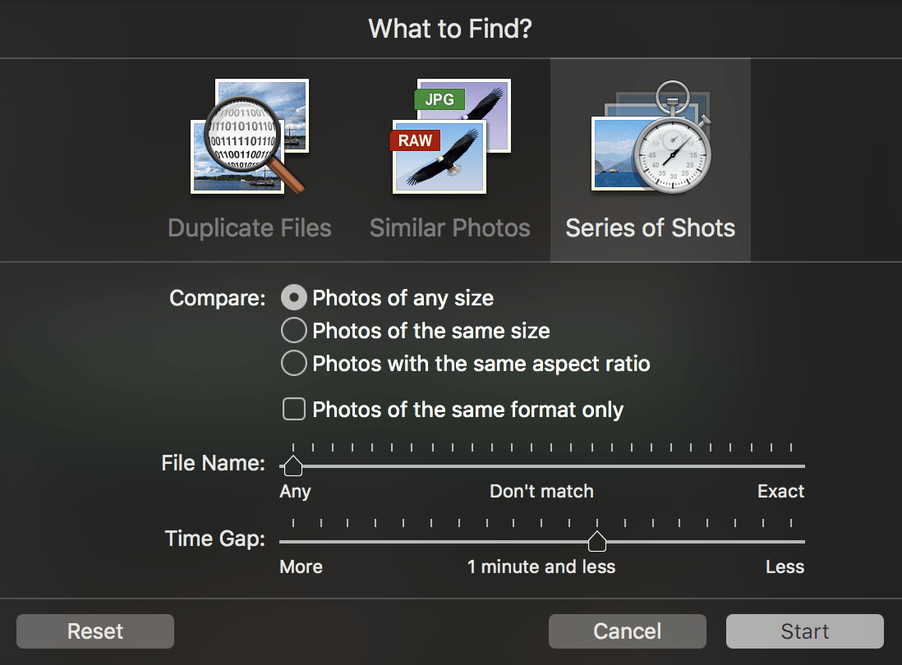This screenshot has width=902, height=665.
Task: Enable Photos of the same format only
Action: click(x=293, y=409)
